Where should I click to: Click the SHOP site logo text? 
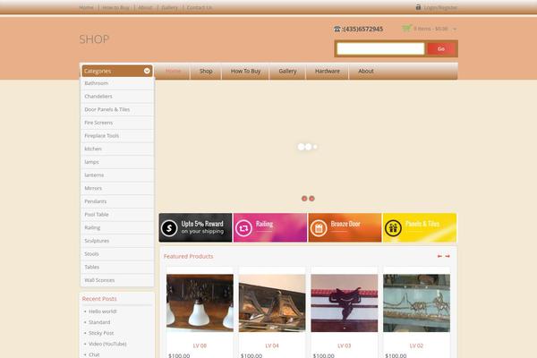click(94, 39)
